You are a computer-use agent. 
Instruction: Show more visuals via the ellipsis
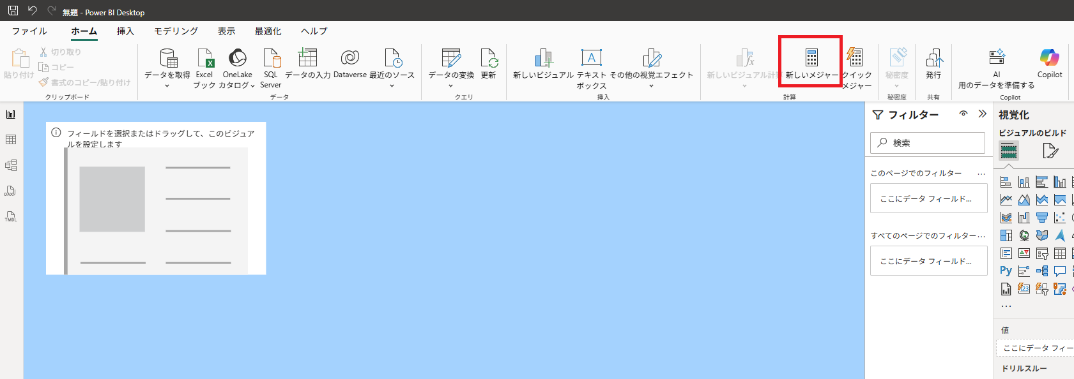tap(1006, 306)
